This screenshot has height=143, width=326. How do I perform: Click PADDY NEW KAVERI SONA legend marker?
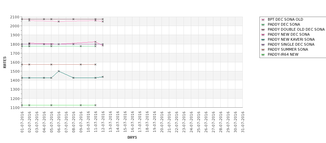263,40
